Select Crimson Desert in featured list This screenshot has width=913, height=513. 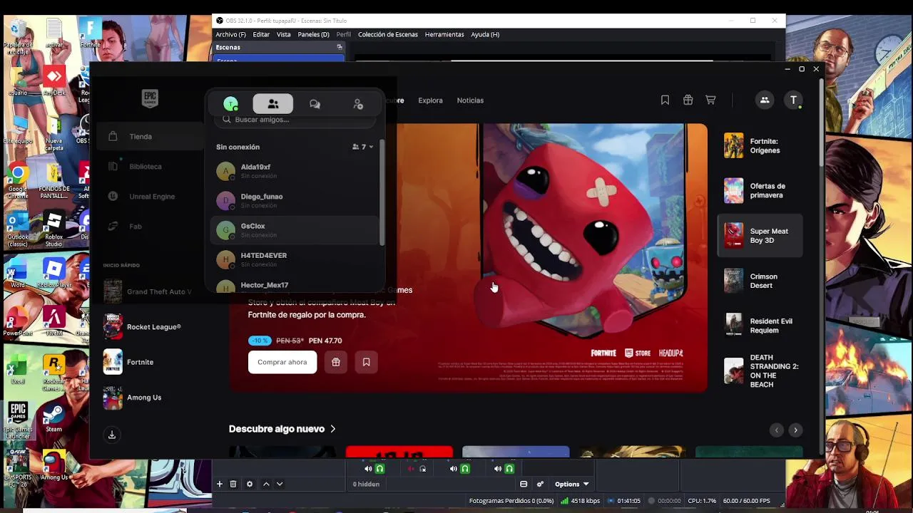(760, 281)
